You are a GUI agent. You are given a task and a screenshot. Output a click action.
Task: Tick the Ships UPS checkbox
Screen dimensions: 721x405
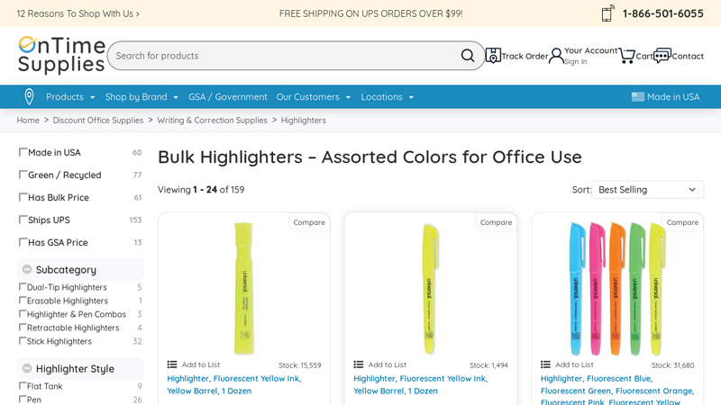[x=23, y=220]
